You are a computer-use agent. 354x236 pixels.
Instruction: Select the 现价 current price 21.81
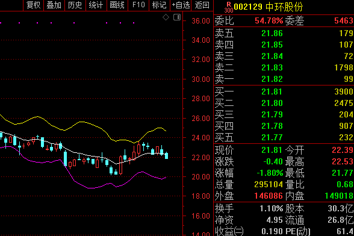coord(272,150)
